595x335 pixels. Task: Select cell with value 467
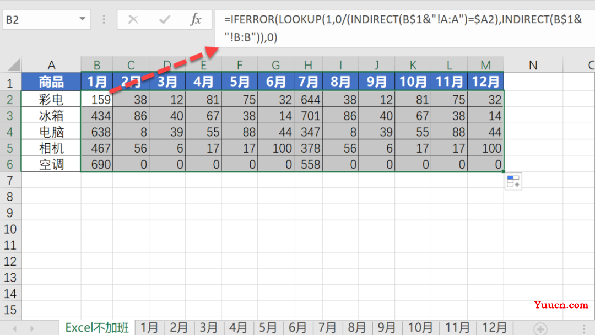(x=97, y=148)
